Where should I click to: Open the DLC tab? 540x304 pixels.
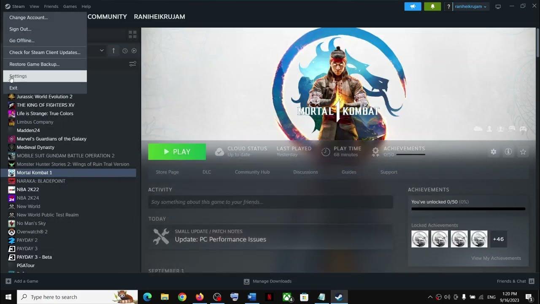(x=207, y=172)
